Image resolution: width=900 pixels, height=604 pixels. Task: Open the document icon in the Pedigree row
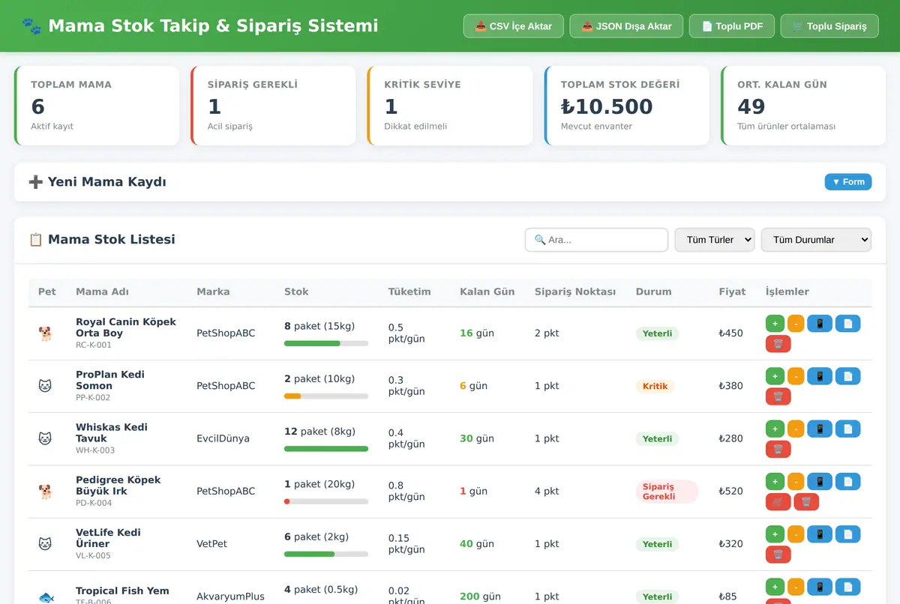tap(847, 481)
